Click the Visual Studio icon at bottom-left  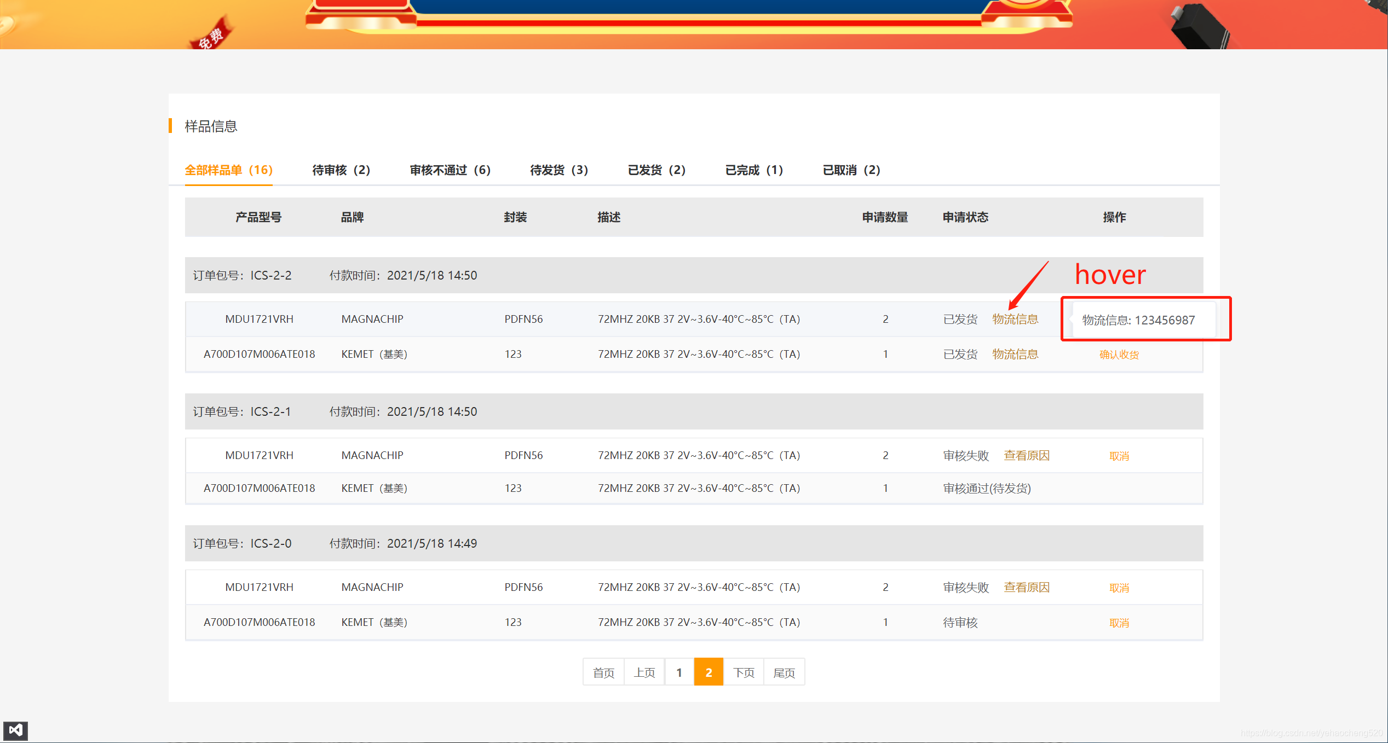(x=15, y=730)
